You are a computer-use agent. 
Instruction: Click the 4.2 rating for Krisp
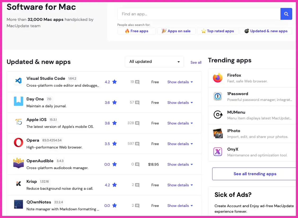(x=107, y=185)
